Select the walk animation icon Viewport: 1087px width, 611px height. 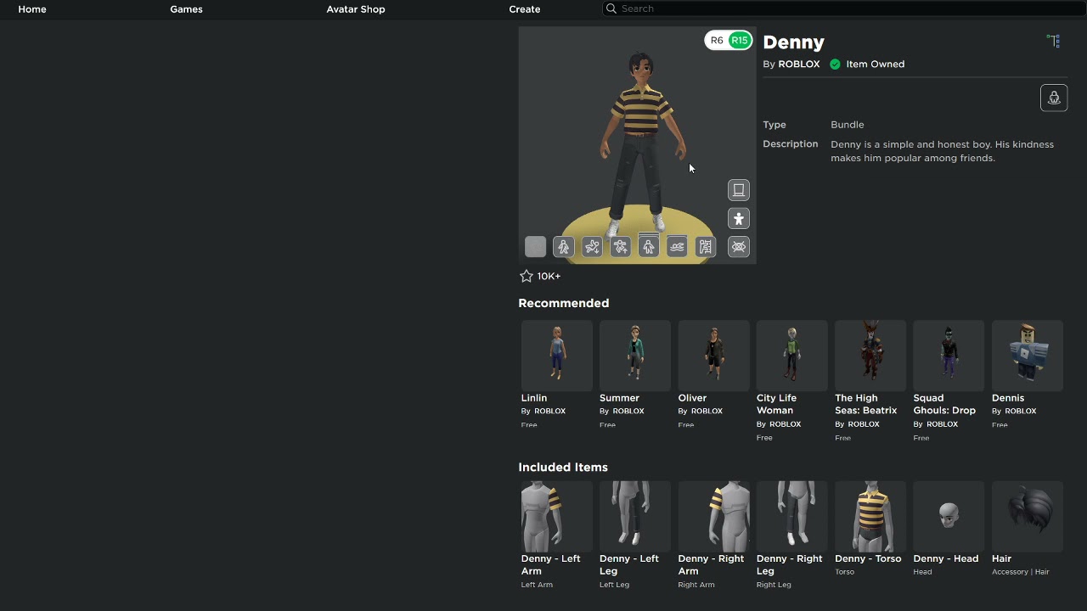(564, 247)
